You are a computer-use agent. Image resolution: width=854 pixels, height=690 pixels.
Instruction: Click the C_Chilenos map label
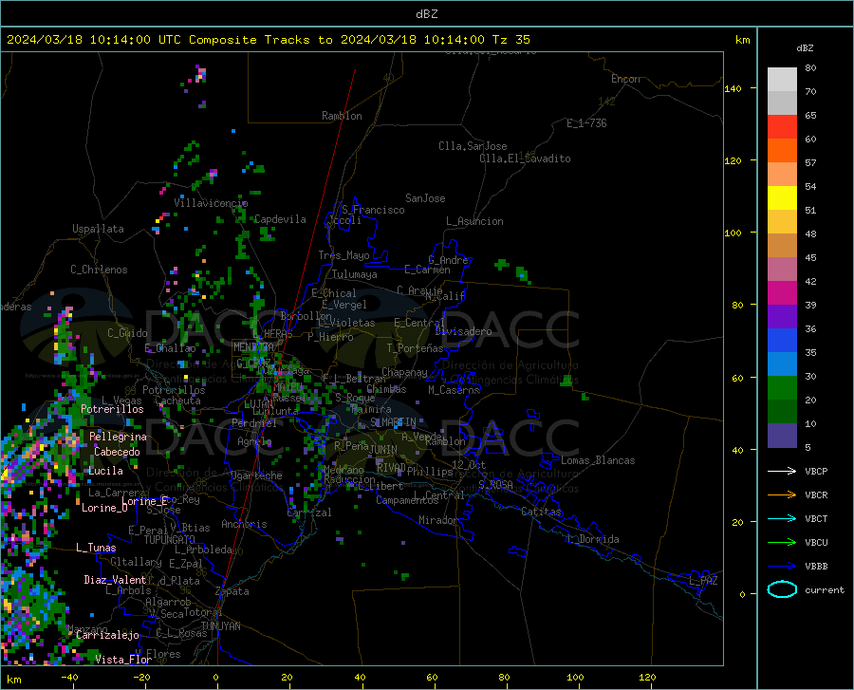(x=99, y=270)
